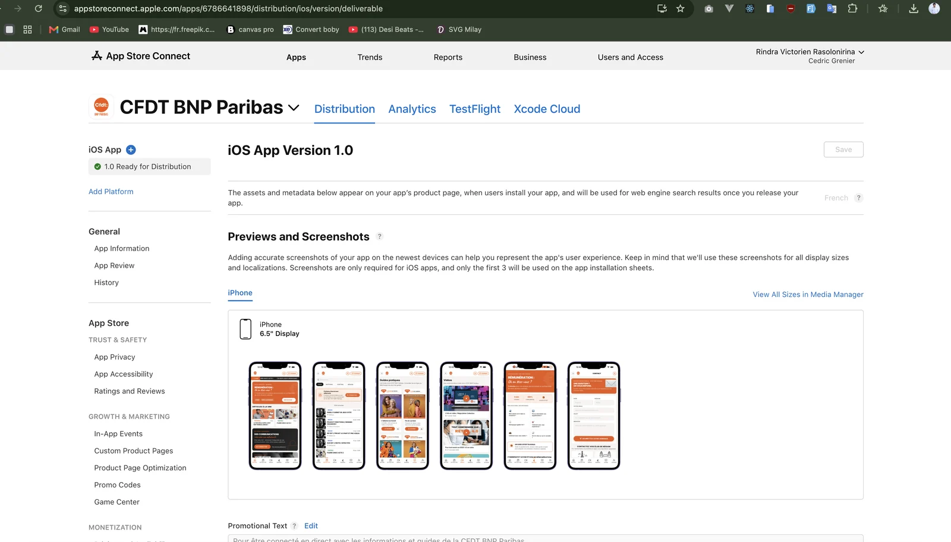951x542 pixels.
Task: Open the Business menu
Action: coord(530,57)
